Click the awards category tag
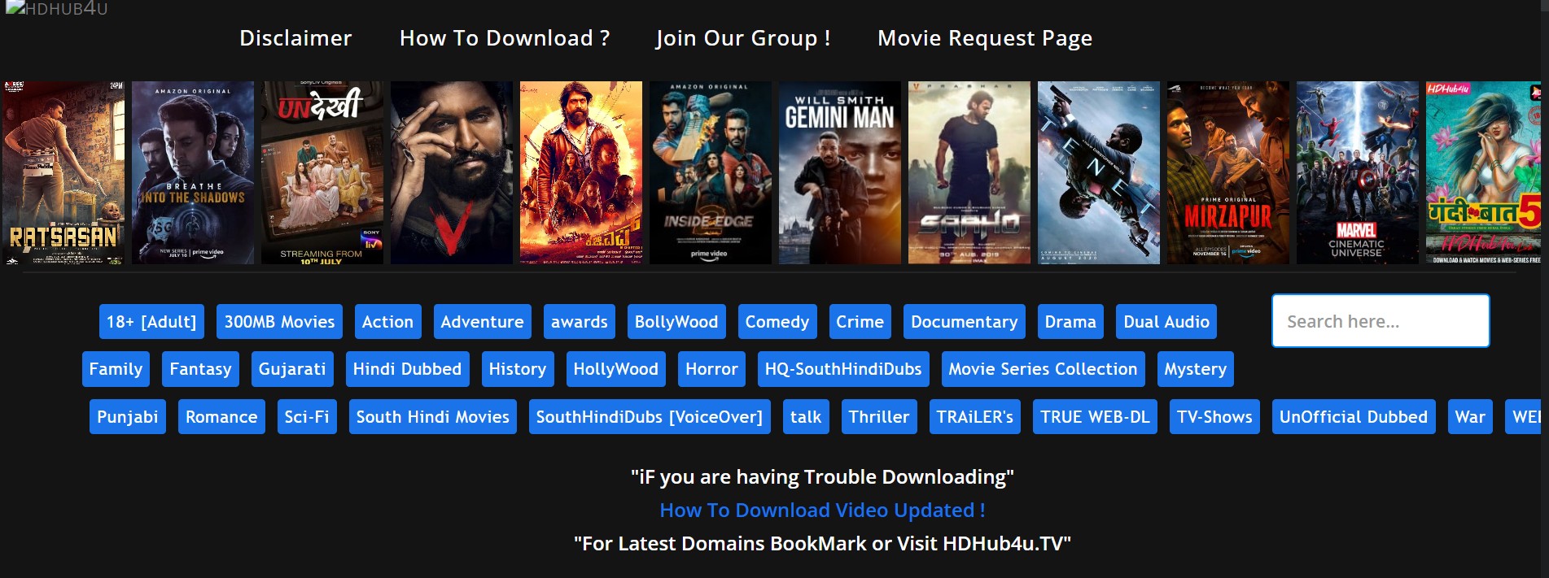Image resolution: width=1549 pixels, height=578 pixels. [579, 322]
